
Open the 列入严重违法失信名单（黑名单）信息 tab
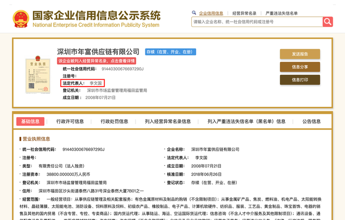(246, 122)
